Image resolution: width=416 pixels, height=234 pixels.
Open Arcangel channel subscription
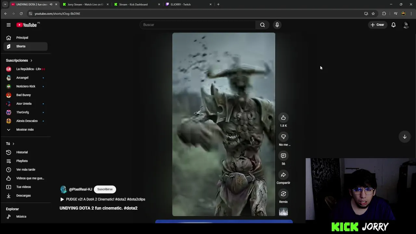coord(25,78)
